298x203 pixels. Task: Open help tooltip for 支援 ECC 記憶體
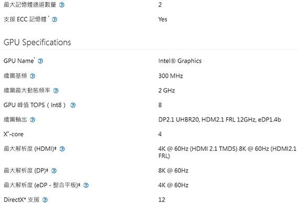pyautogui.click(x=54, y=19)
